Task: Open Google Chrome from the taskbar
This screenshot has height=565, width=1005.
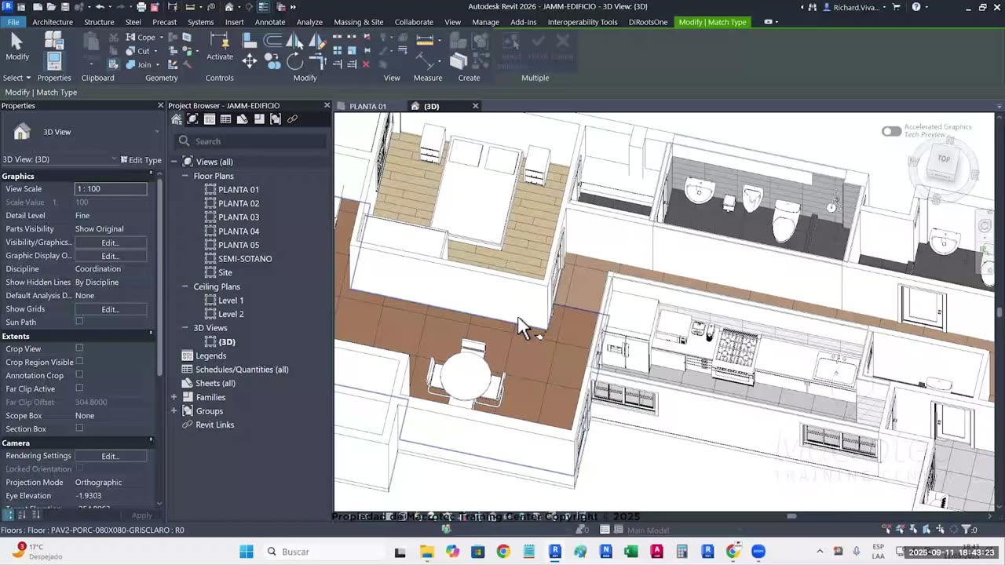Action: click(503, 552)
